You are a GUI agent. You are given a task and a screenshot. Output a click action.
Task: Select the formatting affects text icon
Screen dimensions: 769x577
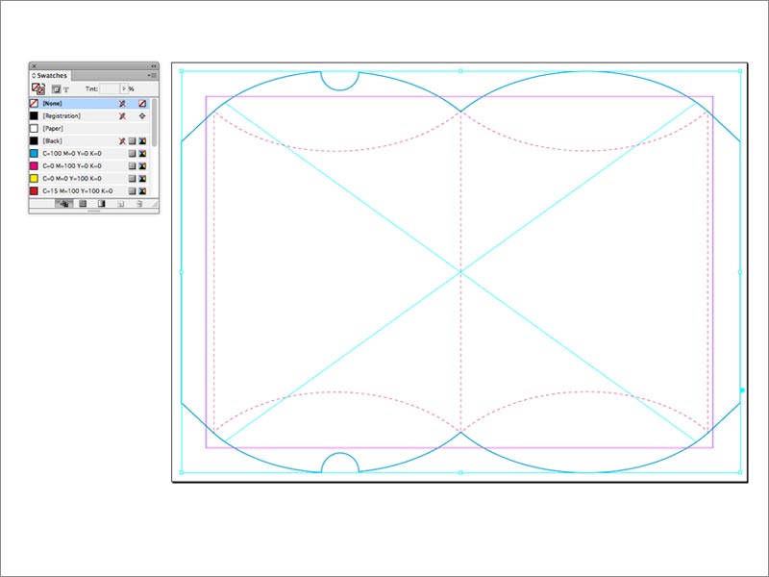pos(66,88)
